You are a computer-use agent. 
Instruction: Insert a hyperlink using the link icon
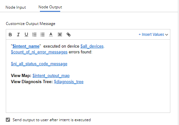[69, 35]
